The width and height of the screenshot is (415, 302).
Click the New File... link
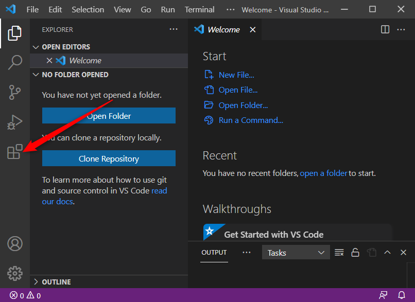click(x=236, y=75)
